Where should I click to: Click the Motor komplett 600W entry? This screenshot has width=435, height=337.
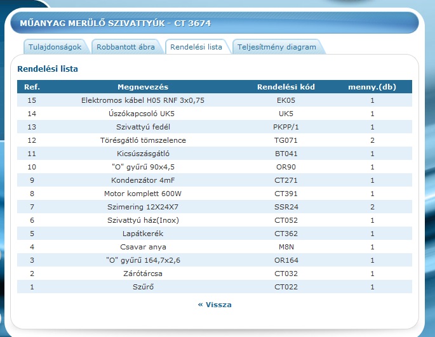143,194
